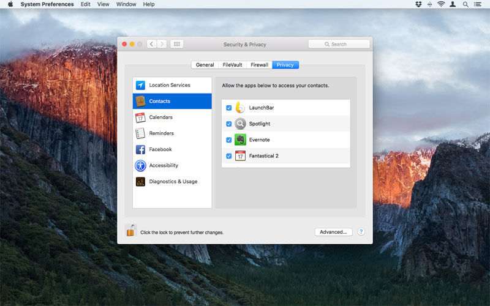The image size is (490, 306).
Task: Select Diagnostics & Usage in sidebar
Action: click(x=172, y=181)
